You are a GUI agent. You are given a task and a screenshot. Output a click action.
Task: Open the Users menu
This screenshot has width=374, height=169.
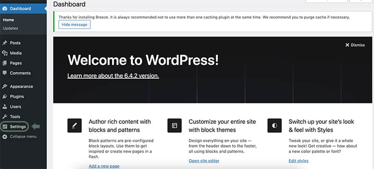tap(15, 107)
